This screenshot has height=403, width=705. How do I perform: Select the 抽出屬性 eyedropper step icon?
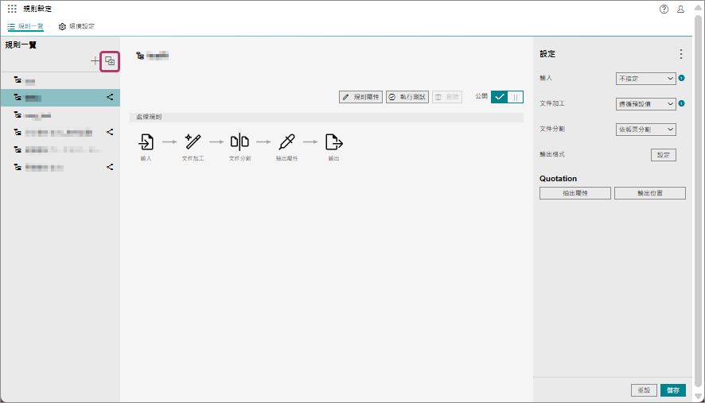click(286, 142)
